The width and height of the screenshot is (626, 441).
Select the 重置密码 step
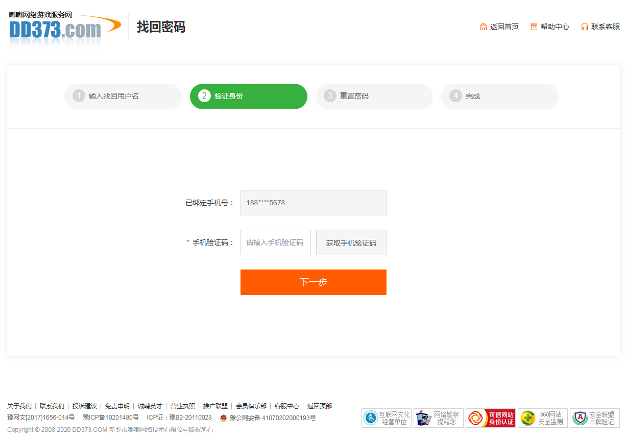click(x=374, y=96)
